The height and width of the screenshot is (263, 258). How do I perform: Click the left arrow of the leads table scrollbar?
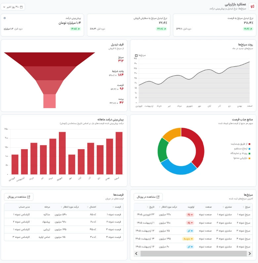coord(136,254)
